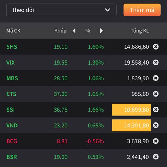Sort by the 'Tổng KL' column header
This screenshot has height=167, width=167.
point(140,31)
